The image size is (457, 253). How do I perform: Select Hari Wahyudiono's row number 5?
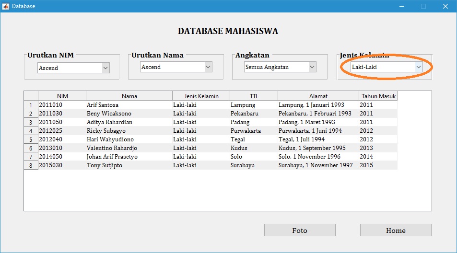pos(31,139)
